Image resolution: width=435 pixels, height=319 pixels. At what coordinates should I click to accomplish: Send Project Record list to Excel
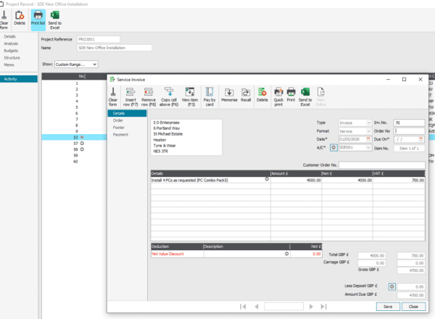(x=55, y=20)
